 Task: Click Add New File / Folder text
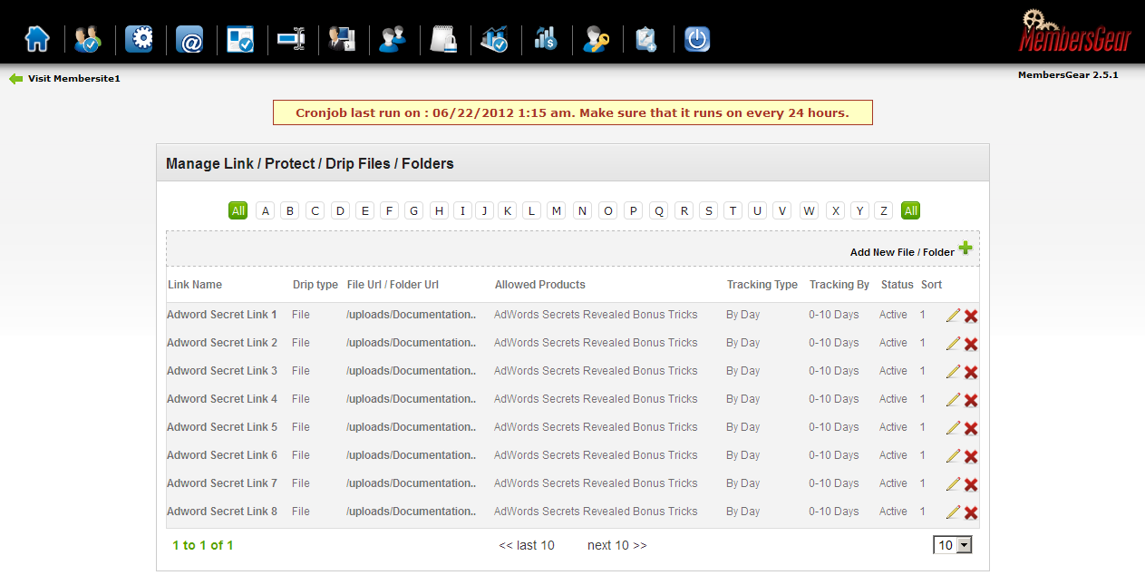[902, 252]
